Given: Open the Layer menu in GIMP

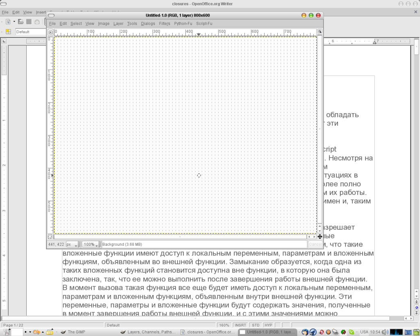Looking at the screenshot, I should tap(118, 23).
